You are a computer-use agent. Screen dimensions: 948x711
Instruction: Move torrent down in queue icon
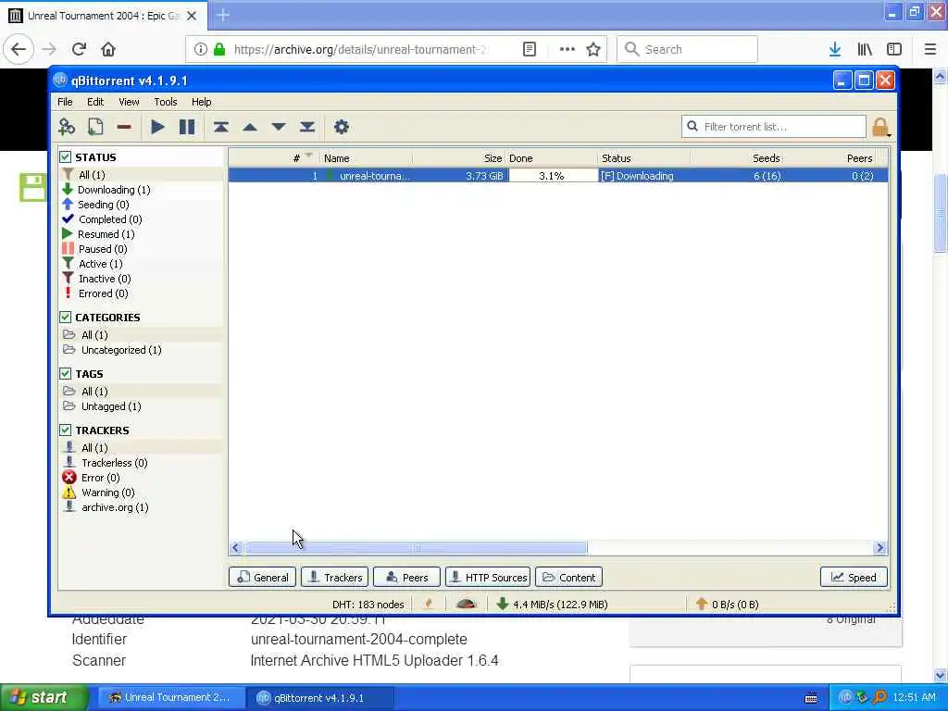point(278,127)
